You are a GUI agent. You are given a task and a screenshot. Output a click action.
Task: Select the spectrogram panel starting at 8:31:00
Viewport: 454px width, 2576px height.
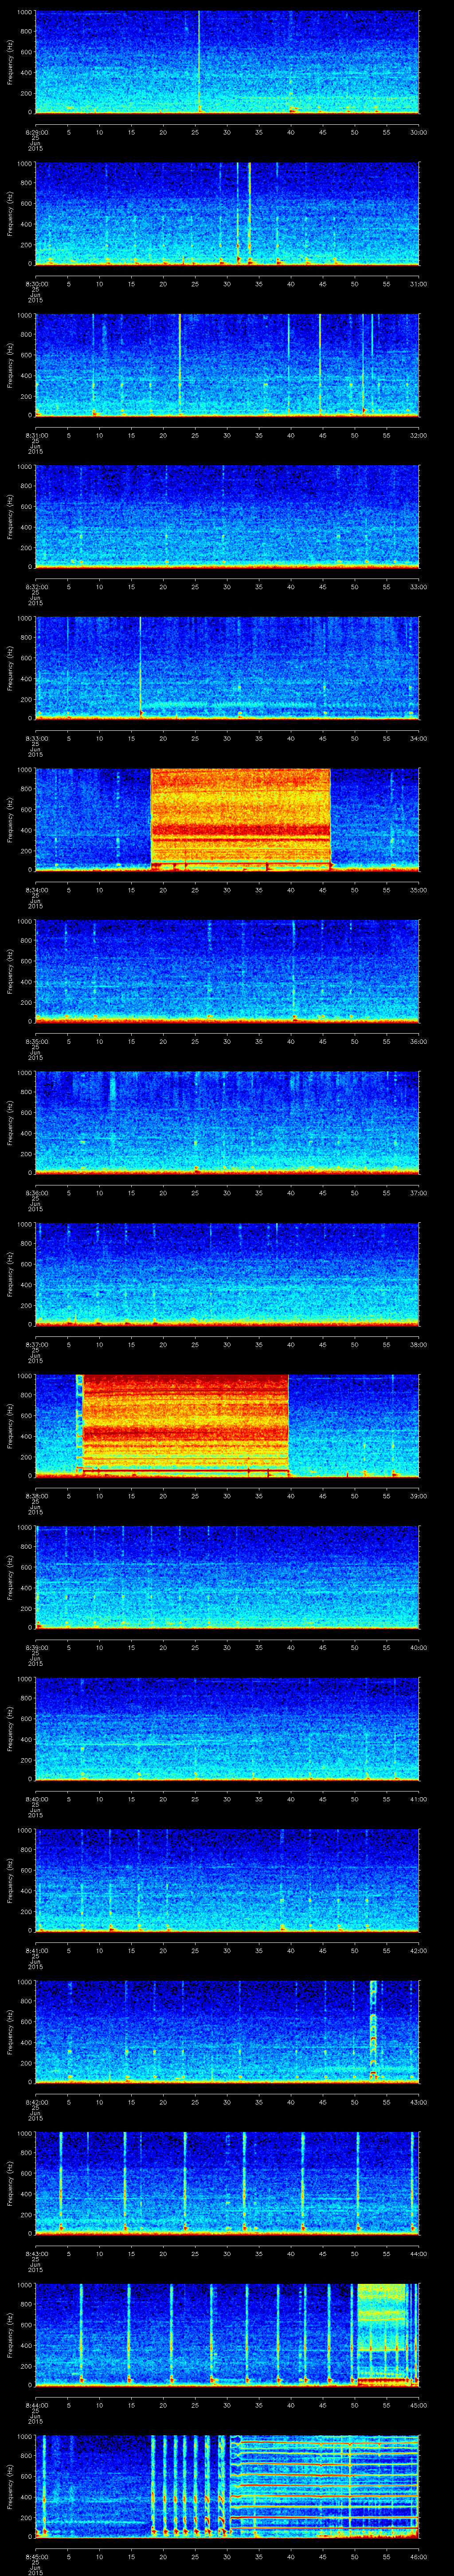(x=227, y=365)
